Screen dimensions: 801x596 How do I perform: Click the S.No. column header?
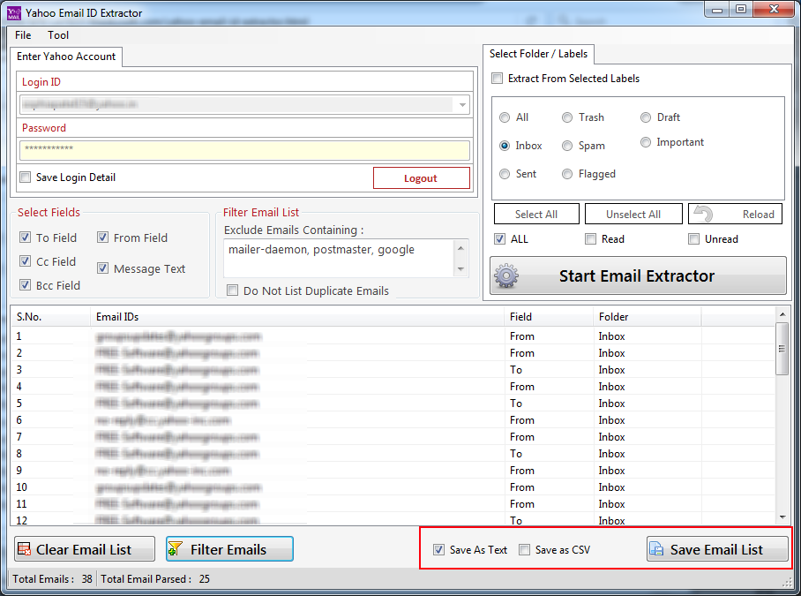pyautogui.click(x=51, y=317)
